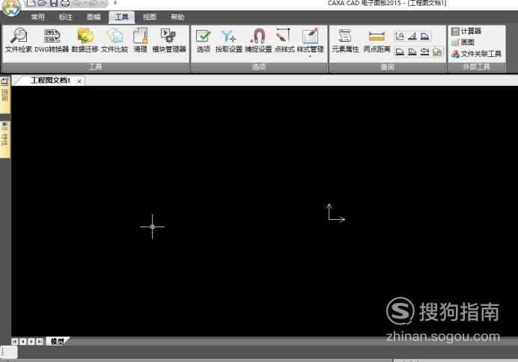Open 拾取设置 pick settings

(x=228, y=40)
